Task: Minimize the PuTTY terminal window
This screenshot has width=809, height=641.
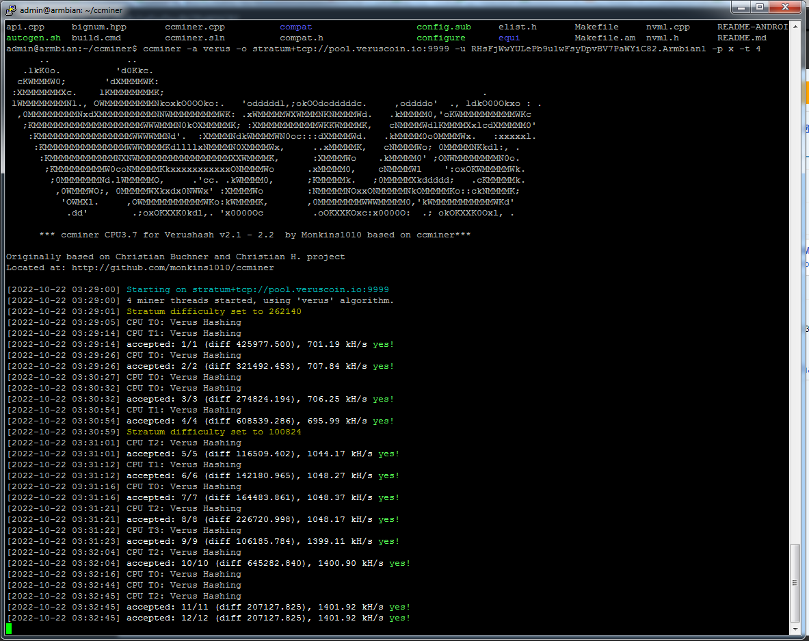Action: 741,8
